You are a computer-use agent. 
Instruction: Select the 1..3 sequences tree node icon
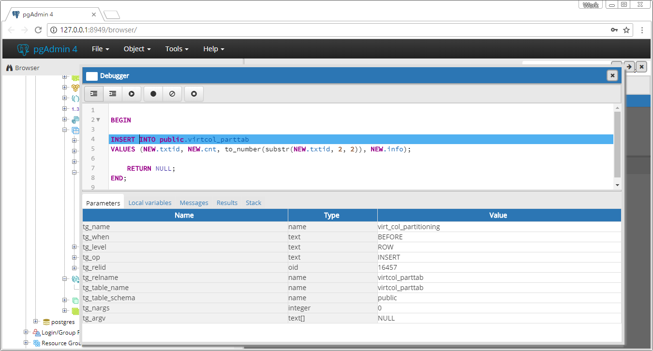point(75,109)
